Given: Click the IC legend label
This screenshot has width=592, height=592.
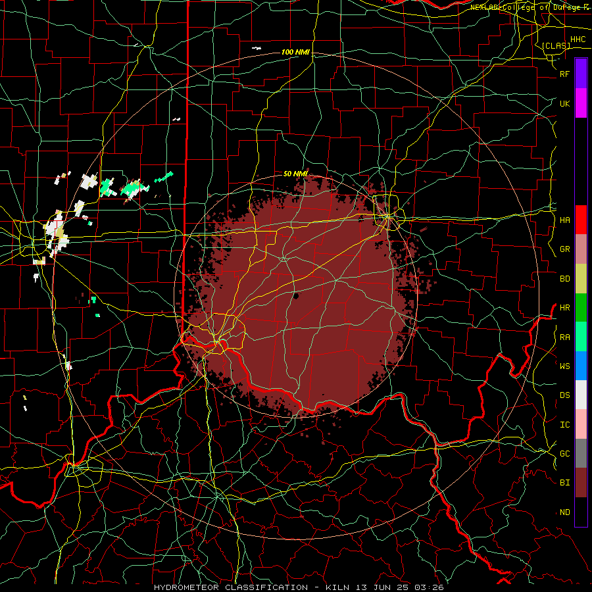Looking at the screenshot, I should tap(564, 425).
